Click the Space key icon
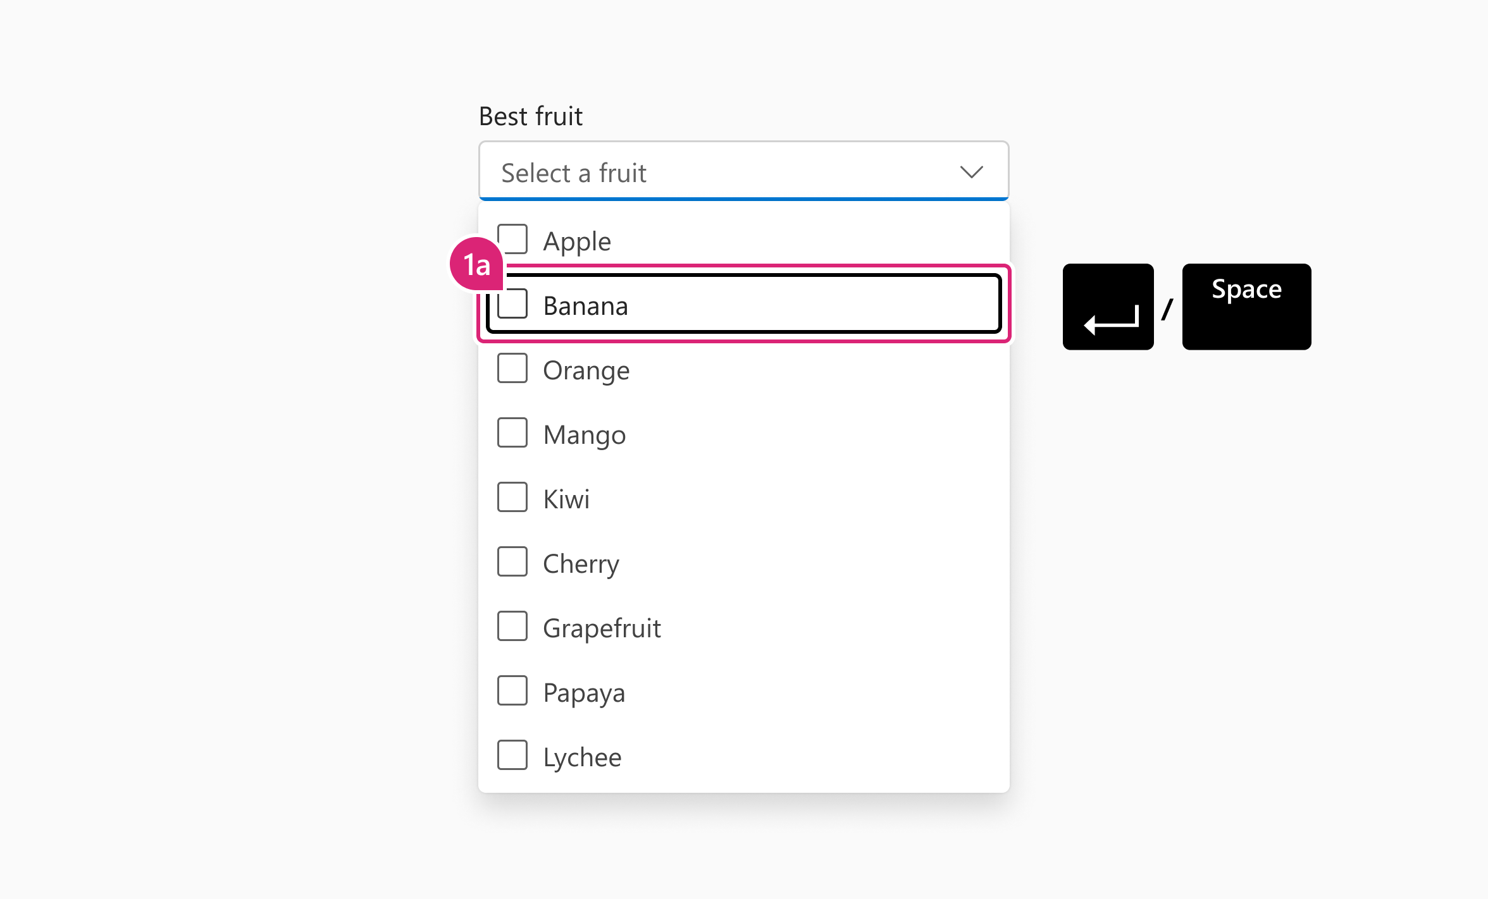 [1246, 307]
